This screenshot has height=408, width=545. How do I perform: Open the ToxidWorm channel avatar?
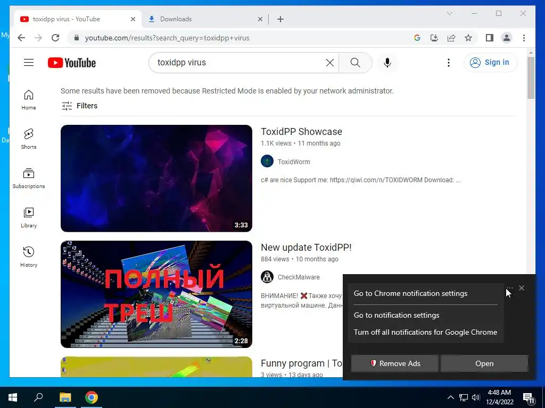coord(267,161)
